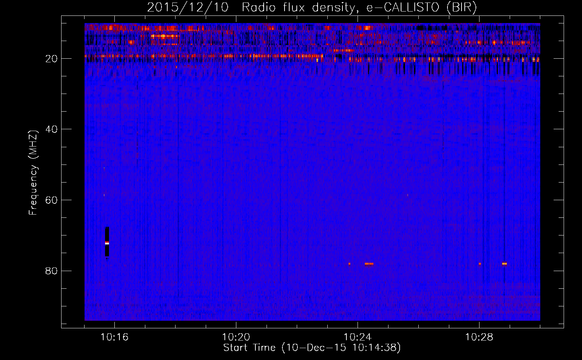Click the 10:24 time axis label

point(358,337)
